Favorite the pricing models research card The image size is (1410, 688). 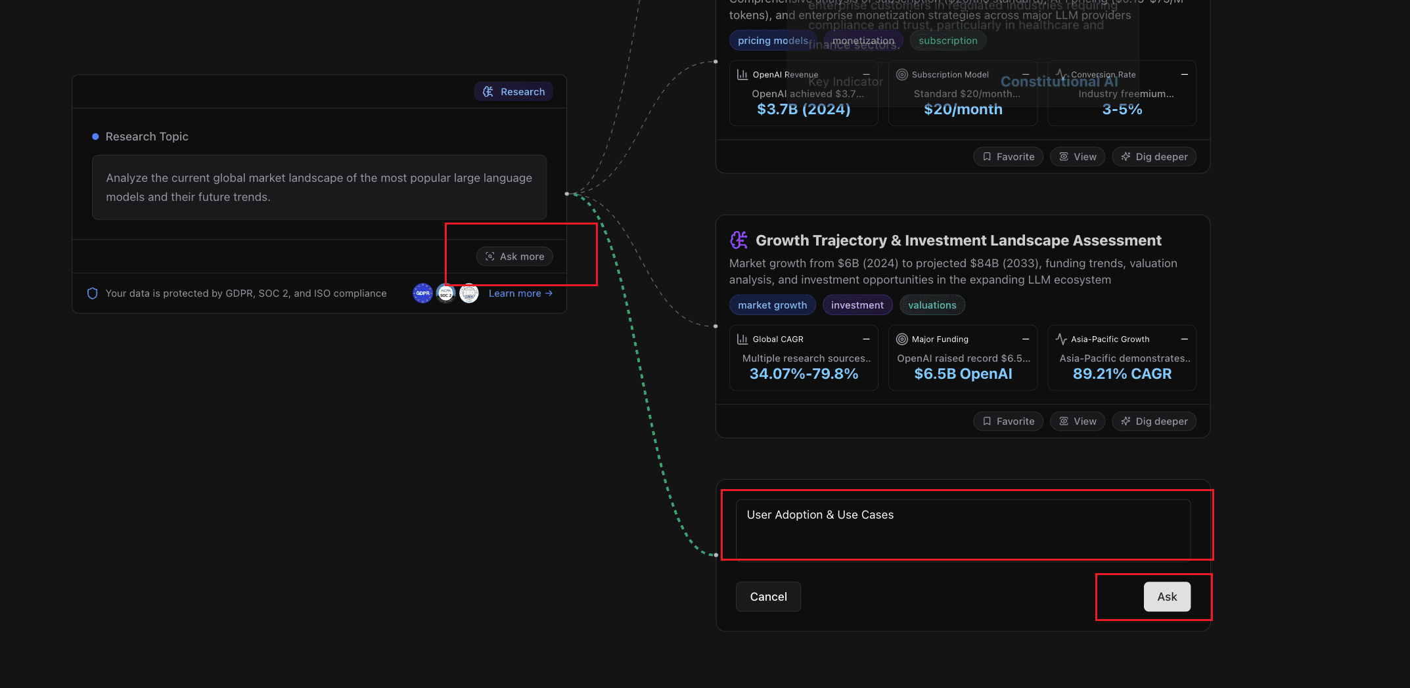point(1008,157)
